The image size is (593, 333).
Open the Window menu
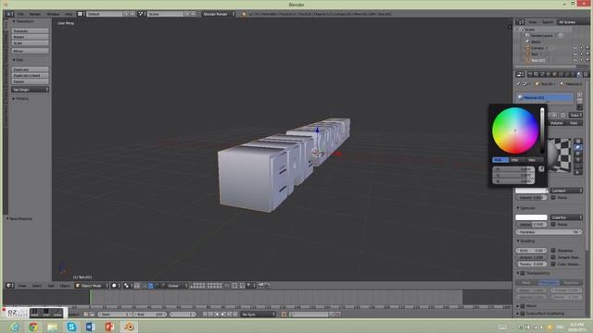[x=53, y=14]
